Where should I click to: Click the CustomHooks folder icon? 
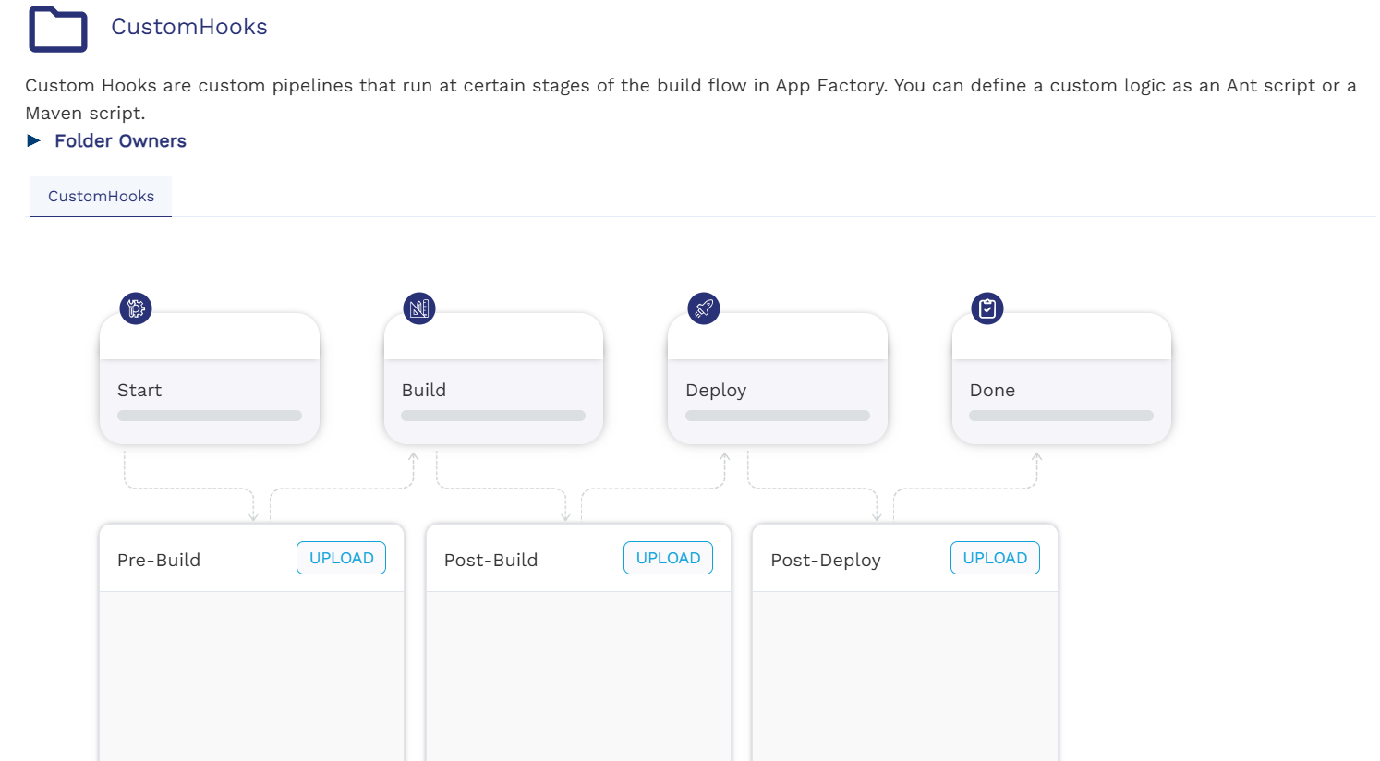pyautogui.click(x=57, y=29)
